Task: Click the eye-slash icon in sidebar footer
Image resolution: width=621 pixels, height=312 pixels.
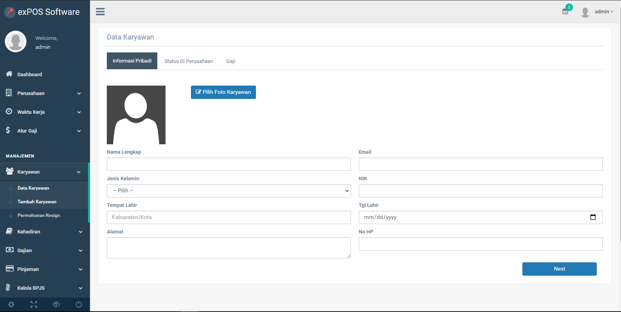Action: pos(56,304)
